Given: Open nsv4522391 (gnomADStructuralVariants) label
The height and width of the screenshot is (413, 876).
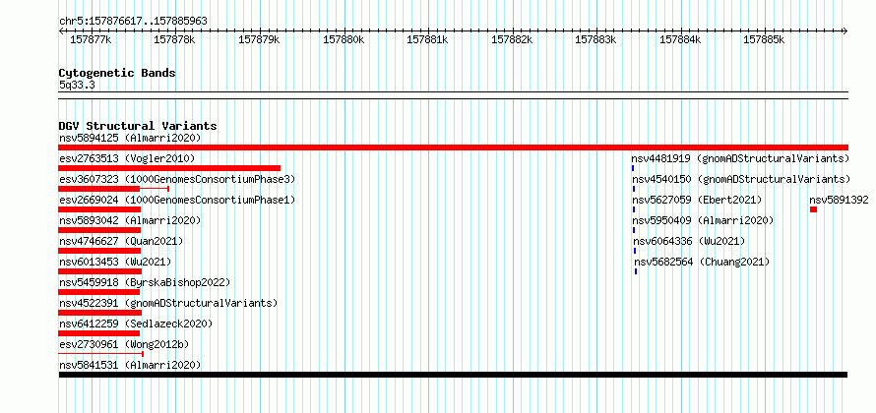Looking at the screenshot, I should pos(168,303).
